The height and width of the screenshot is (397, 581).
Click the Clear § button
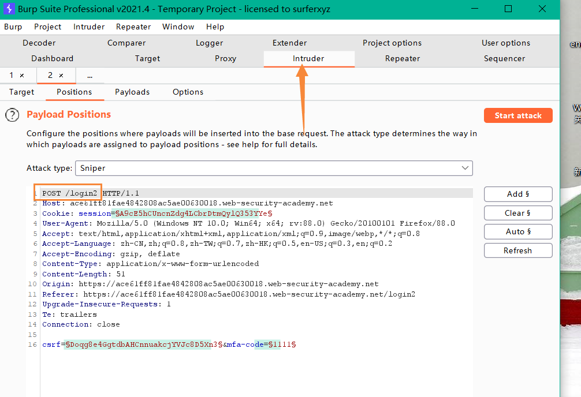[x=518, y=213]
